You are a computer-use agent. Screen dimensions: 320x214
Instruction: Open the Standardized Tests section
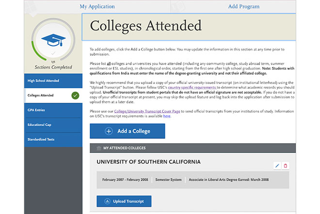pyautogui.click(x=42, y=140)
